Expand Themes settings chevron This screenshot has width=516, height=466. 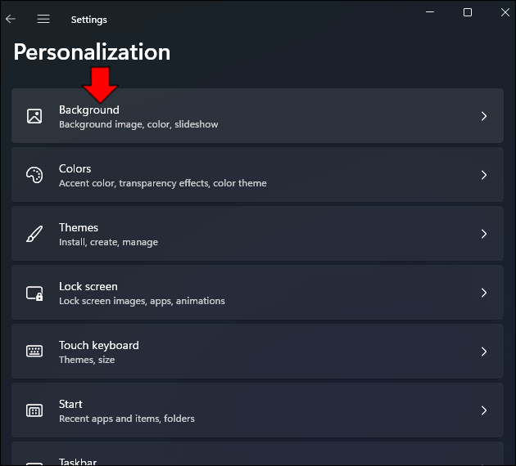pyautogui.click(x=484, y=234)
